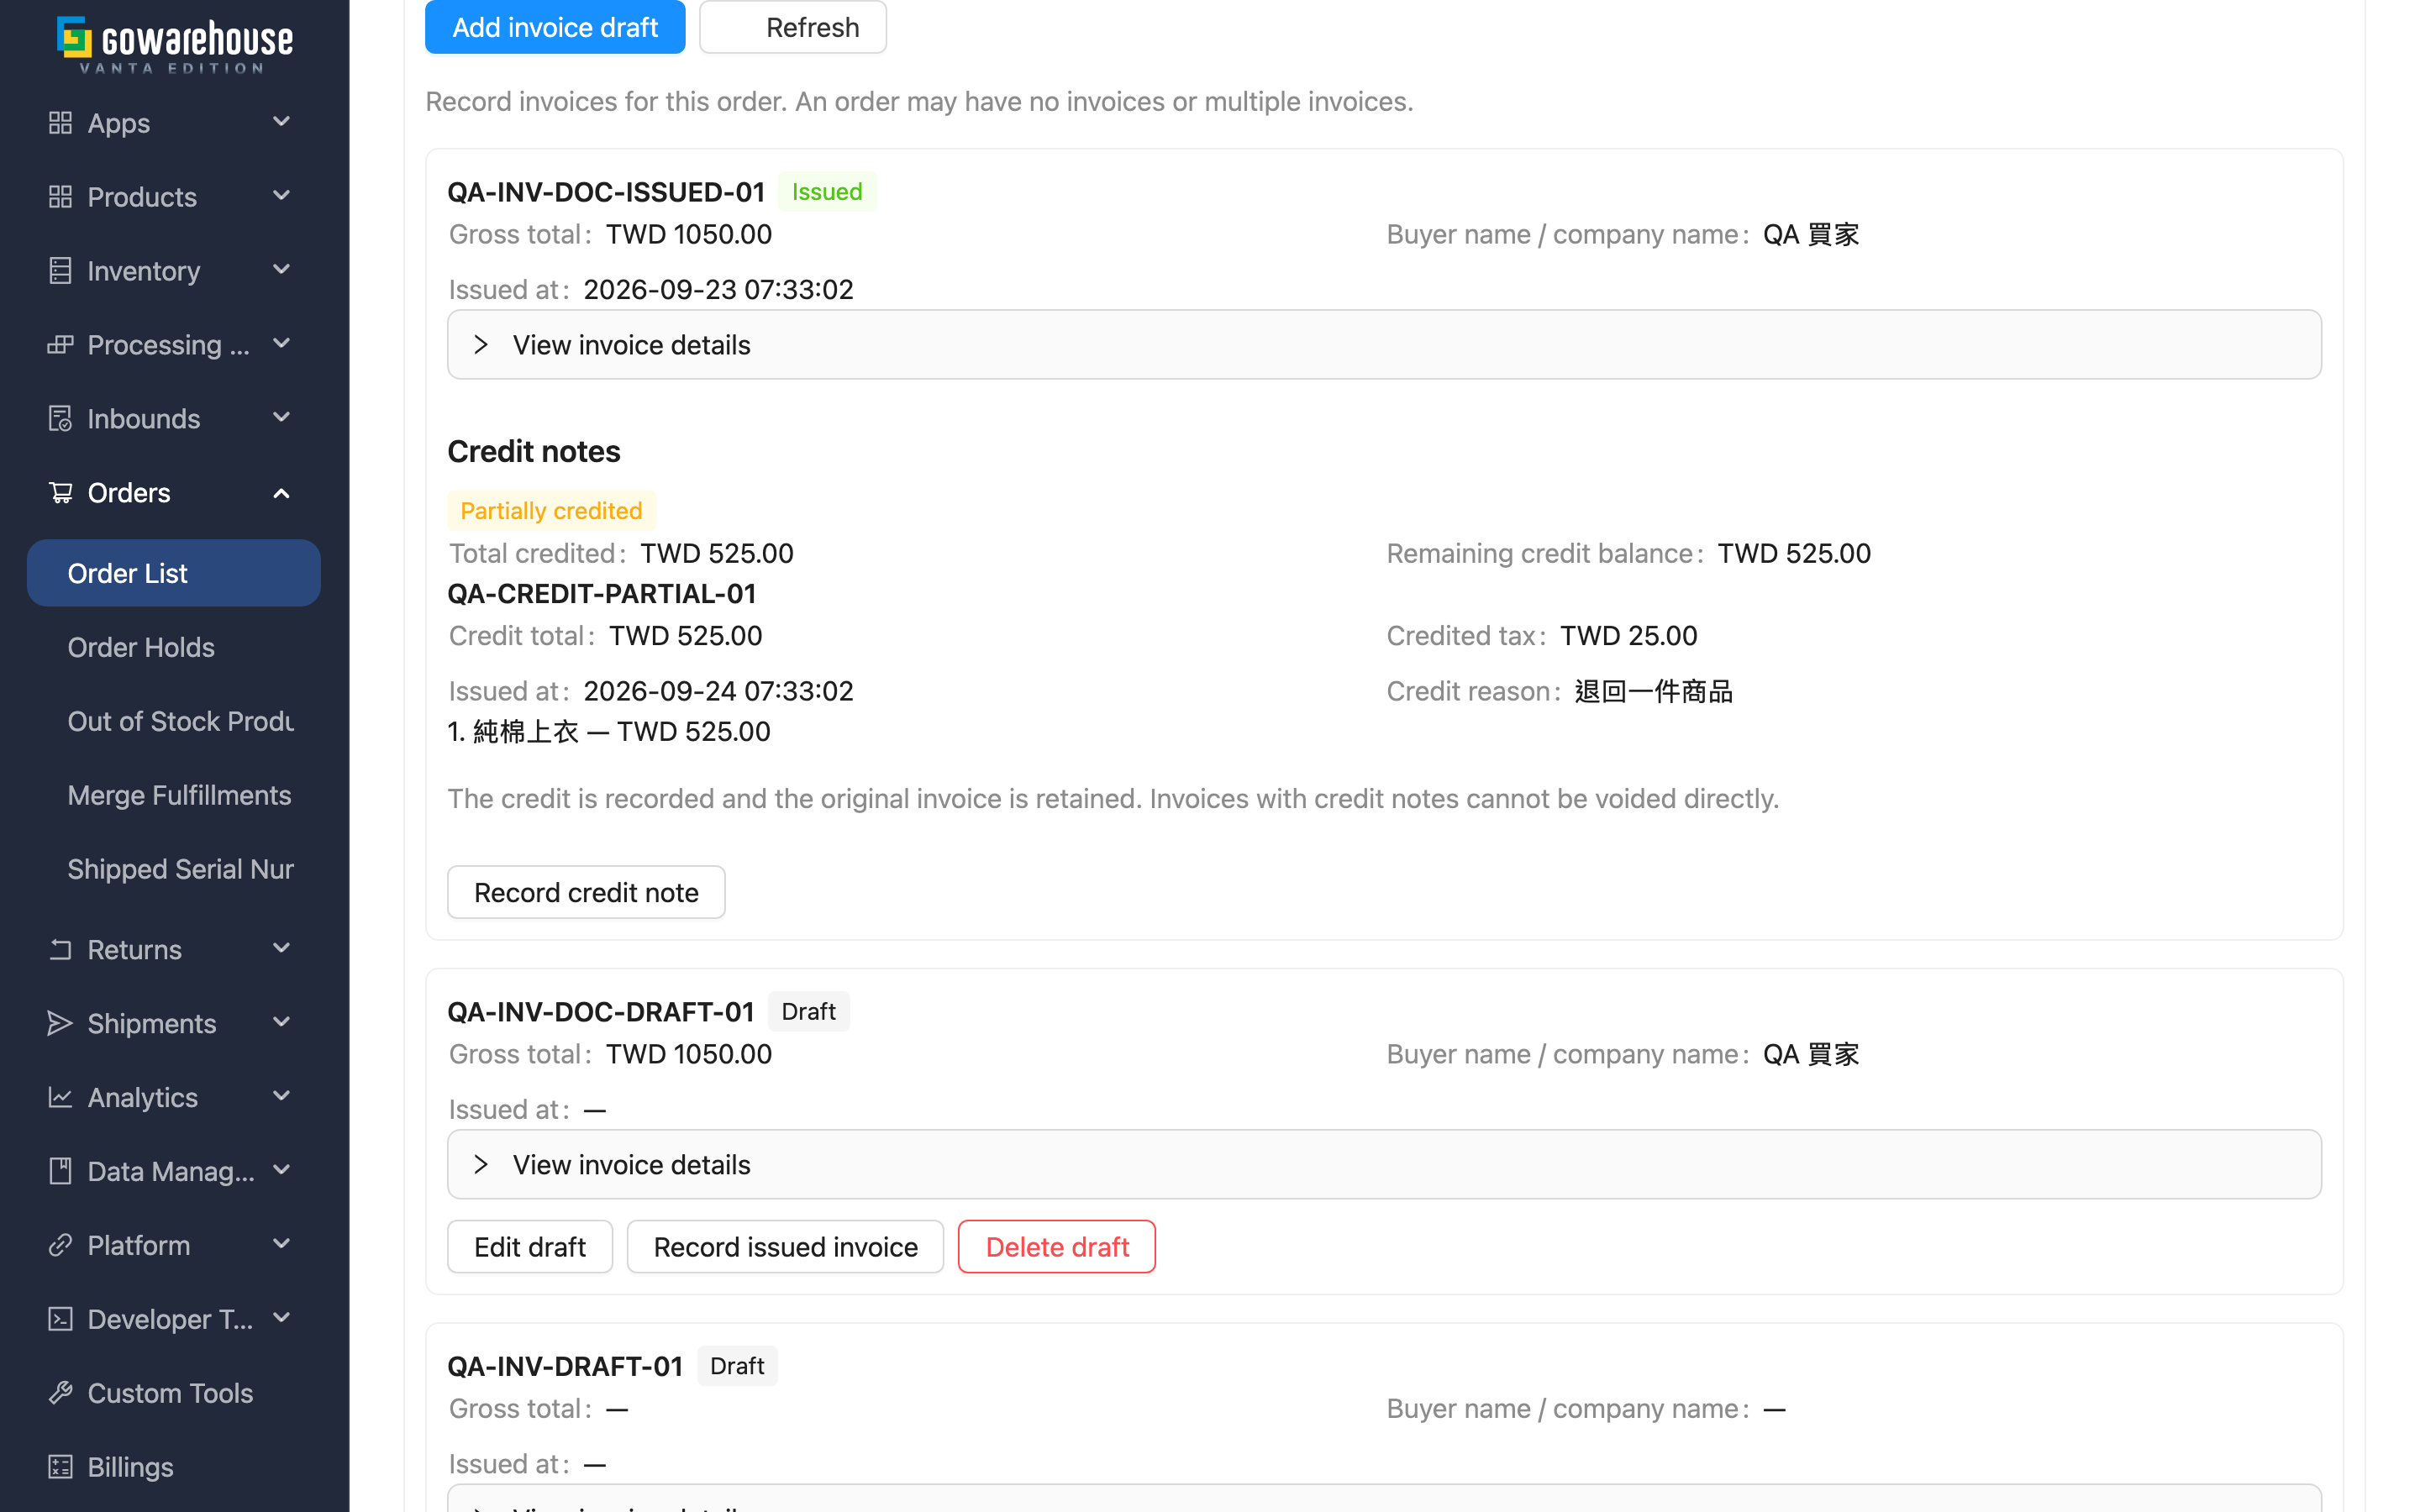Click the Orders cart icon
The height and width of the screenshot is (1512, 2420).
(60, 493)
